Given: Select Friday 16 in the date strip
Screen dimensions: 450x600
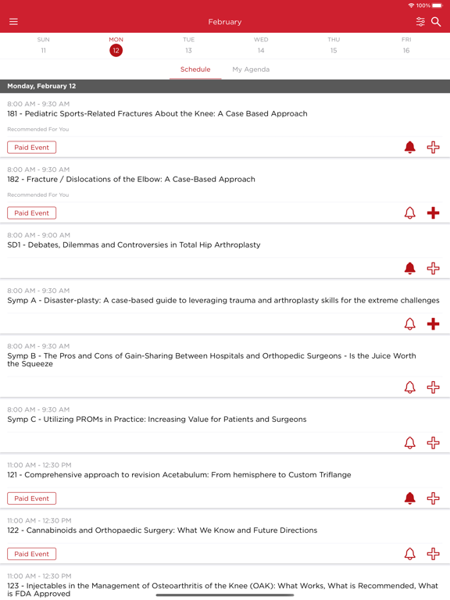Looking at the screenshot, I should click(406, 45).
